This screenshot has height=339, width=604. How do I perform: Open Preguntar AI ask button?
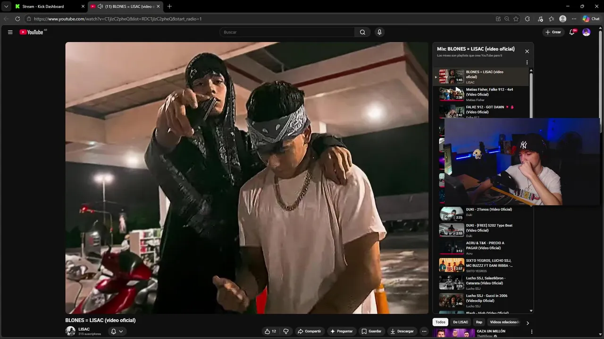click(x=342, y=331)
